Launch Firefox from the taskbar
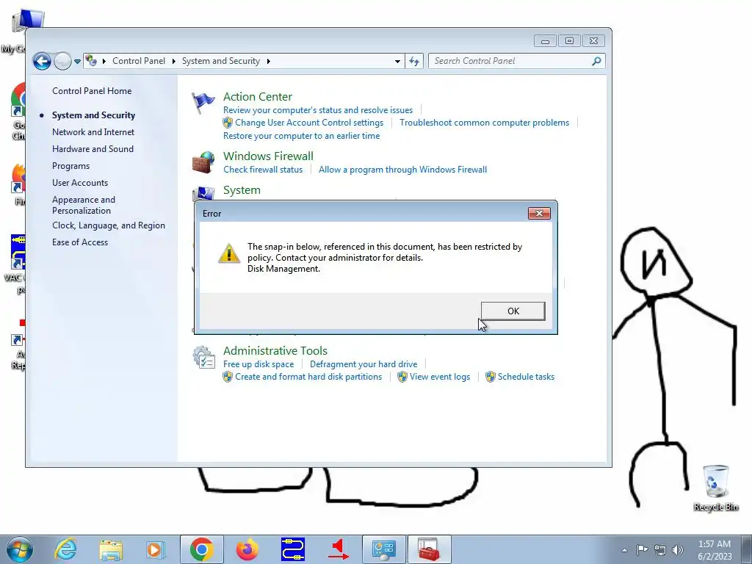Viewport: 752px width, 564px height. point(247,549)
